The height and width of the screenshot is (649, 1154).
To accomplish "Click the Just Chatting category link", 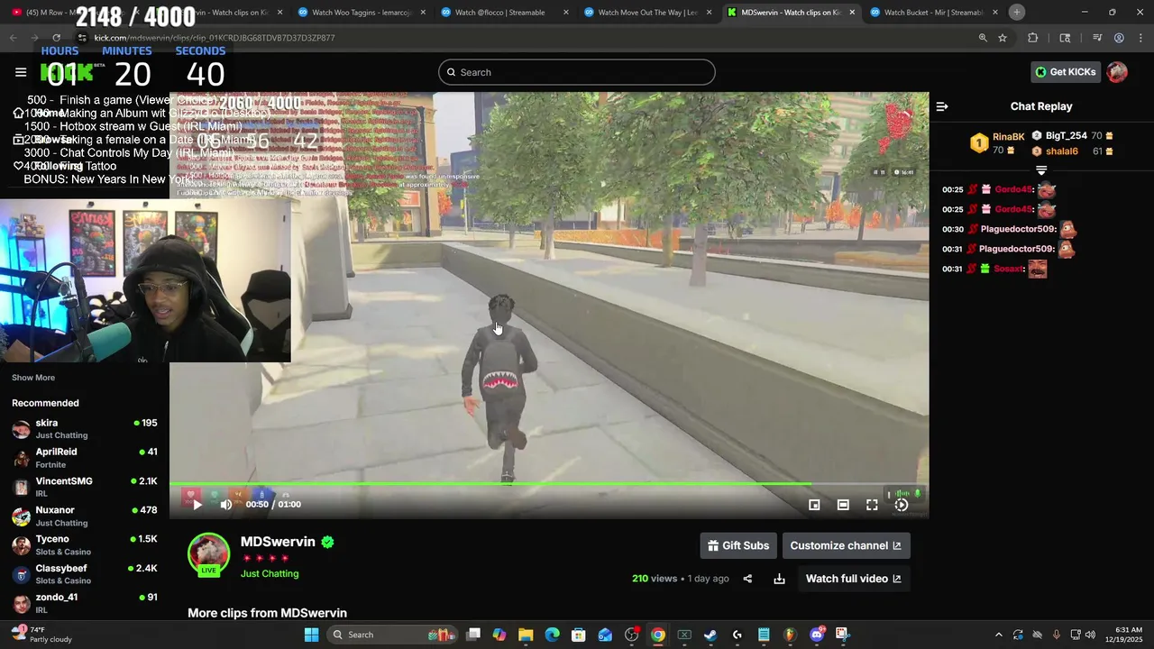I will coord(270,573).
